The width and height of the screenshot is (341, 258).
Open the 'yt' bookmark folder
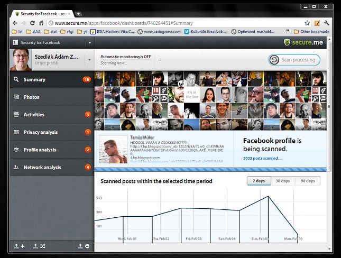coord(82,32)
